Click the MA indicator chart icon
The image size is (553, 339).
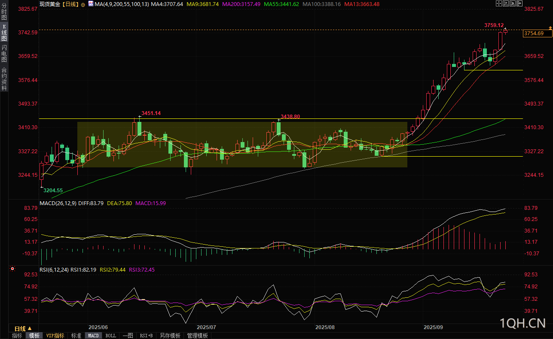tap(91, 3)
